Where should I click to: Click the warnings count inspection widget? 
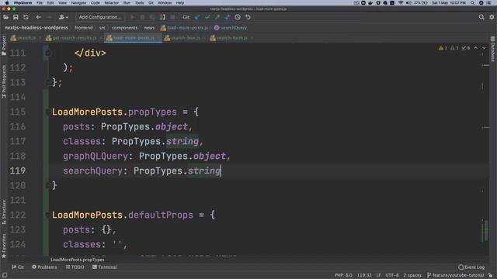[x=454, y=48]
